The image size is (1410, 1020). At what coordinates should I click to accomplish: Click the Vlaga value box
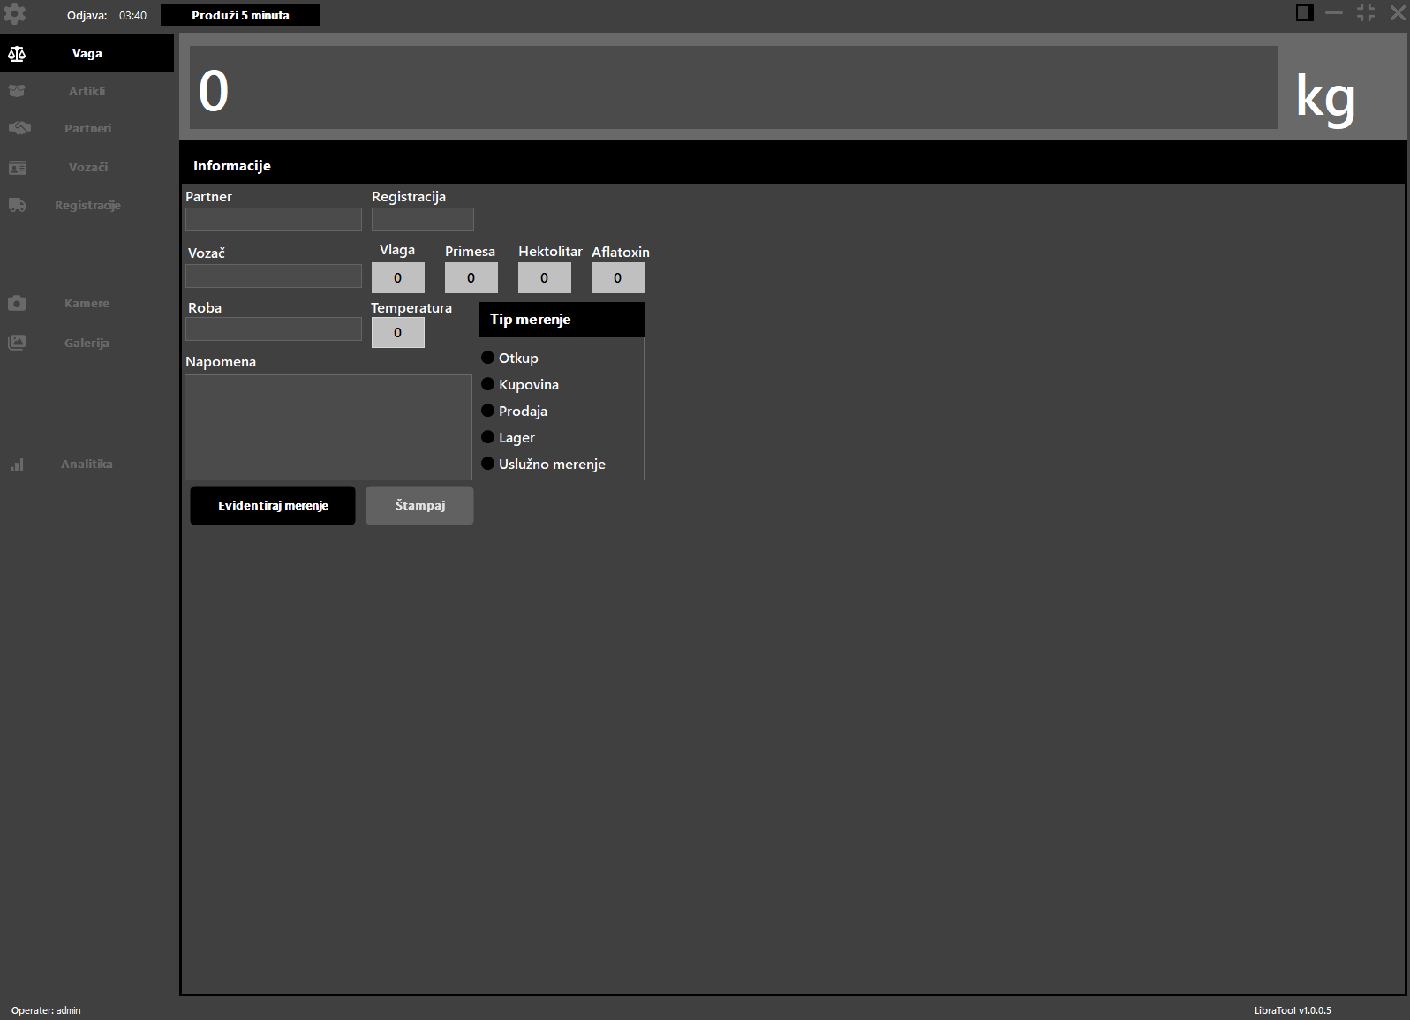[398, 277]
